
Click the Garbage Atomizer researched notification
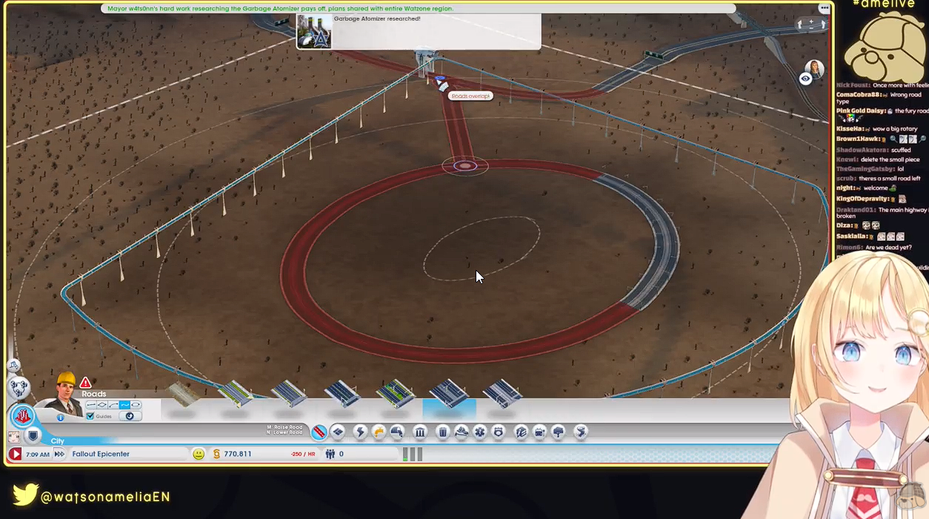tap(419, 31)
